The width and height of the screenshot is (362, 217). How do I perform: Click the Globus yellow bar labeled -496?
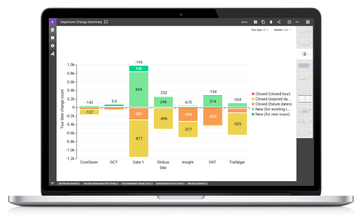163,118
